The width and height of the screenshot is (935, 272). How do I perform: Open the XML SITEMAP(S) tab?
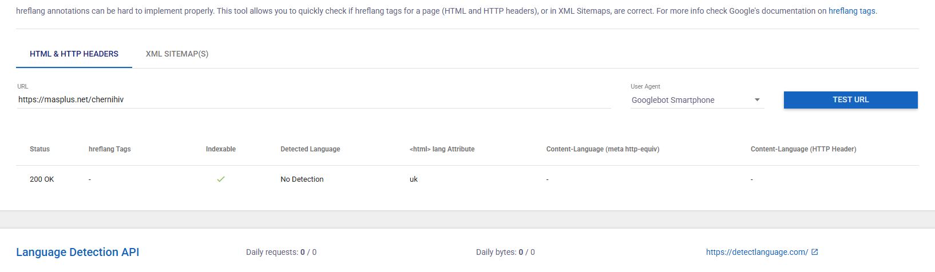tap(177, 54)
